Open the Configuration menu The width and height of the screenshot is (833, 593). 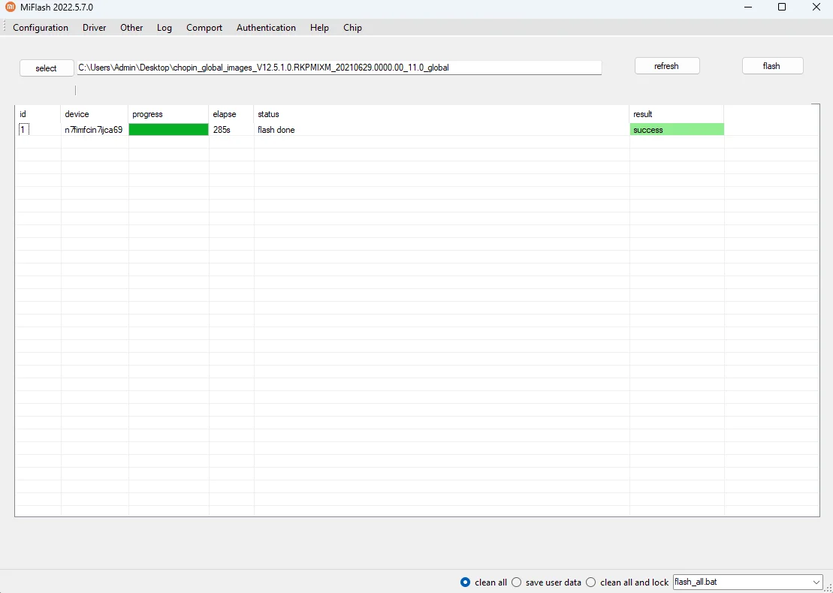click(41, 28)
